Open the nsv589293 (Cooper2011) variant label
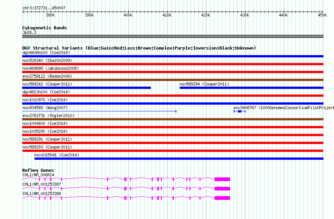Viewport: 334px width, 219px height. click(47, 147)
